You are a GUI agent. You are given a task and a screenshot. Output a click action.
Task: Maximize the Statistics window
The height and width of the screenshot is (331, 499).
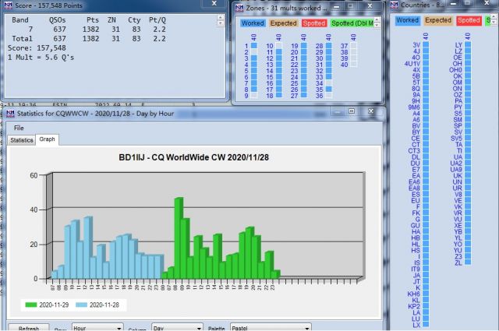click(x=352, y=111)
